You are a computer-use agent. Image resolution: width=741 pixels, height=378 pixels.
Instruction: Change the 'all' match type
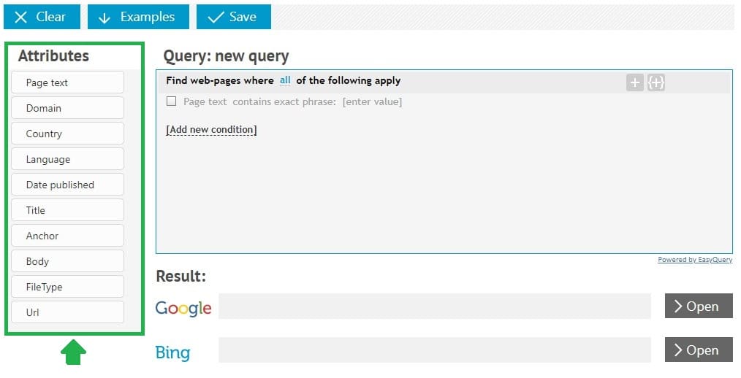(x=285, y=80)
